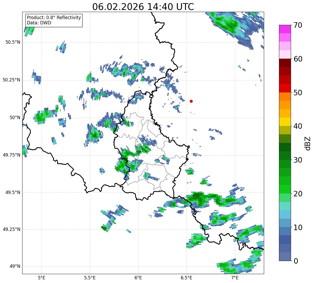
Task: Click the 49°N latitude label
Action: point(15,267)
